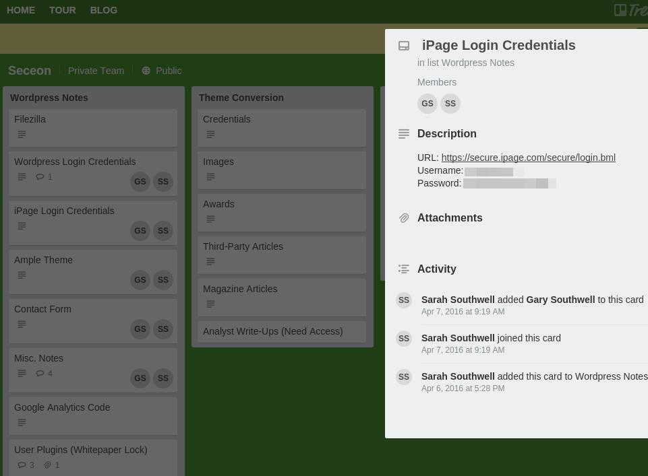648x476 pixels.
Task: Click the Activity list icon
Action: [404, 269]
